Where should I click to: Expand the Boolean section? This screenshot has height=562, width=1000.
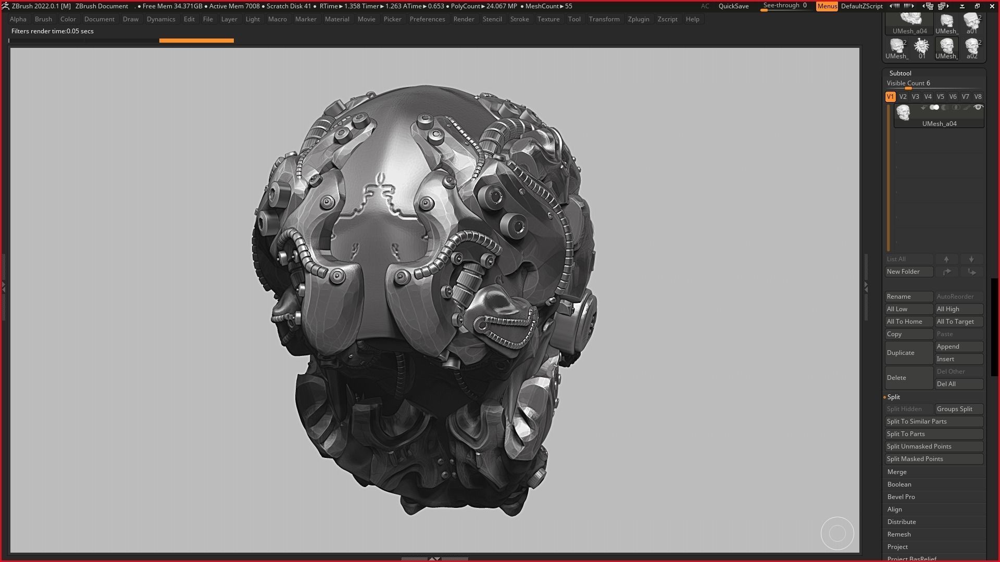tap(899, 484)
